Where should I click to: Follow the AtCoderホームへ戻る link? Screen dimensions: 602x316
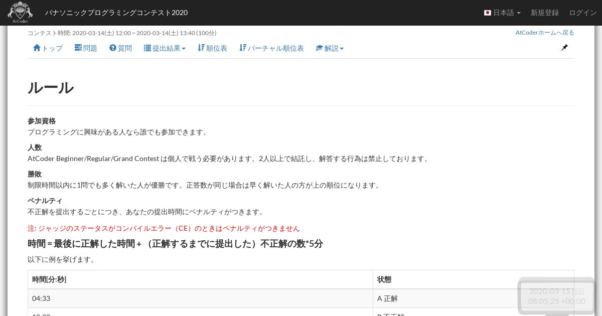pyautogui.click(x=545, y=33)
